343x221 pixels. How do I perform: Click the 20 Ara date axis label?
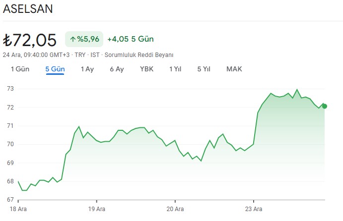(175, 209)
